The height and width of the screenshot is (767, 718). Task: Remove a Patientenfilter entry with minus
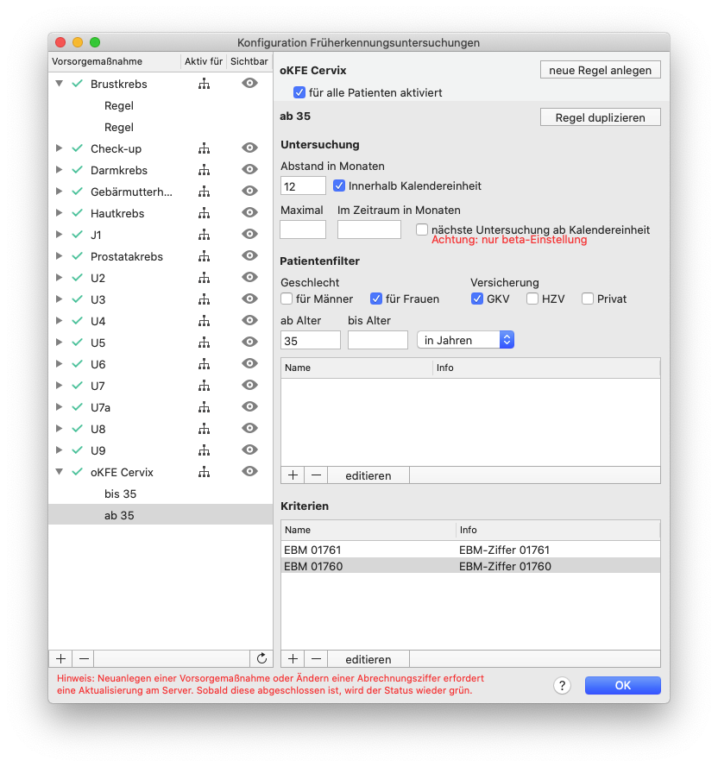pyautogui.click(x=316, y=475)
